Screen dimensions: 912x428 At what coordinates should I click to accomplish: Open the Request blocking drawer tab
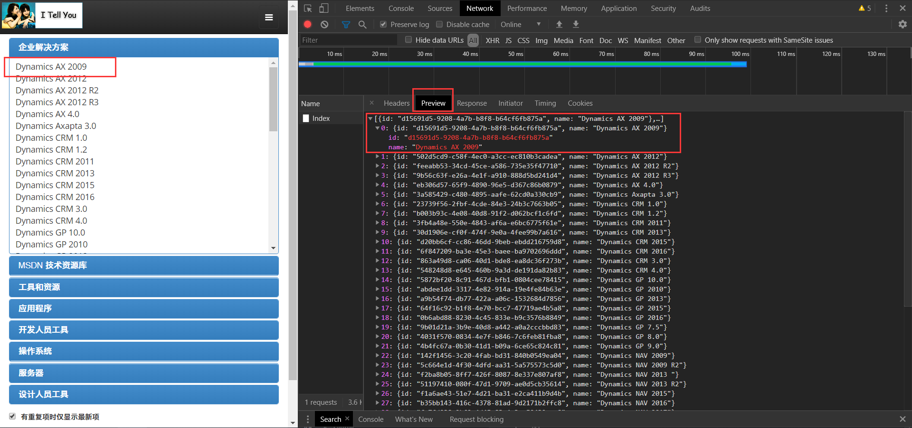click(476, 419)
